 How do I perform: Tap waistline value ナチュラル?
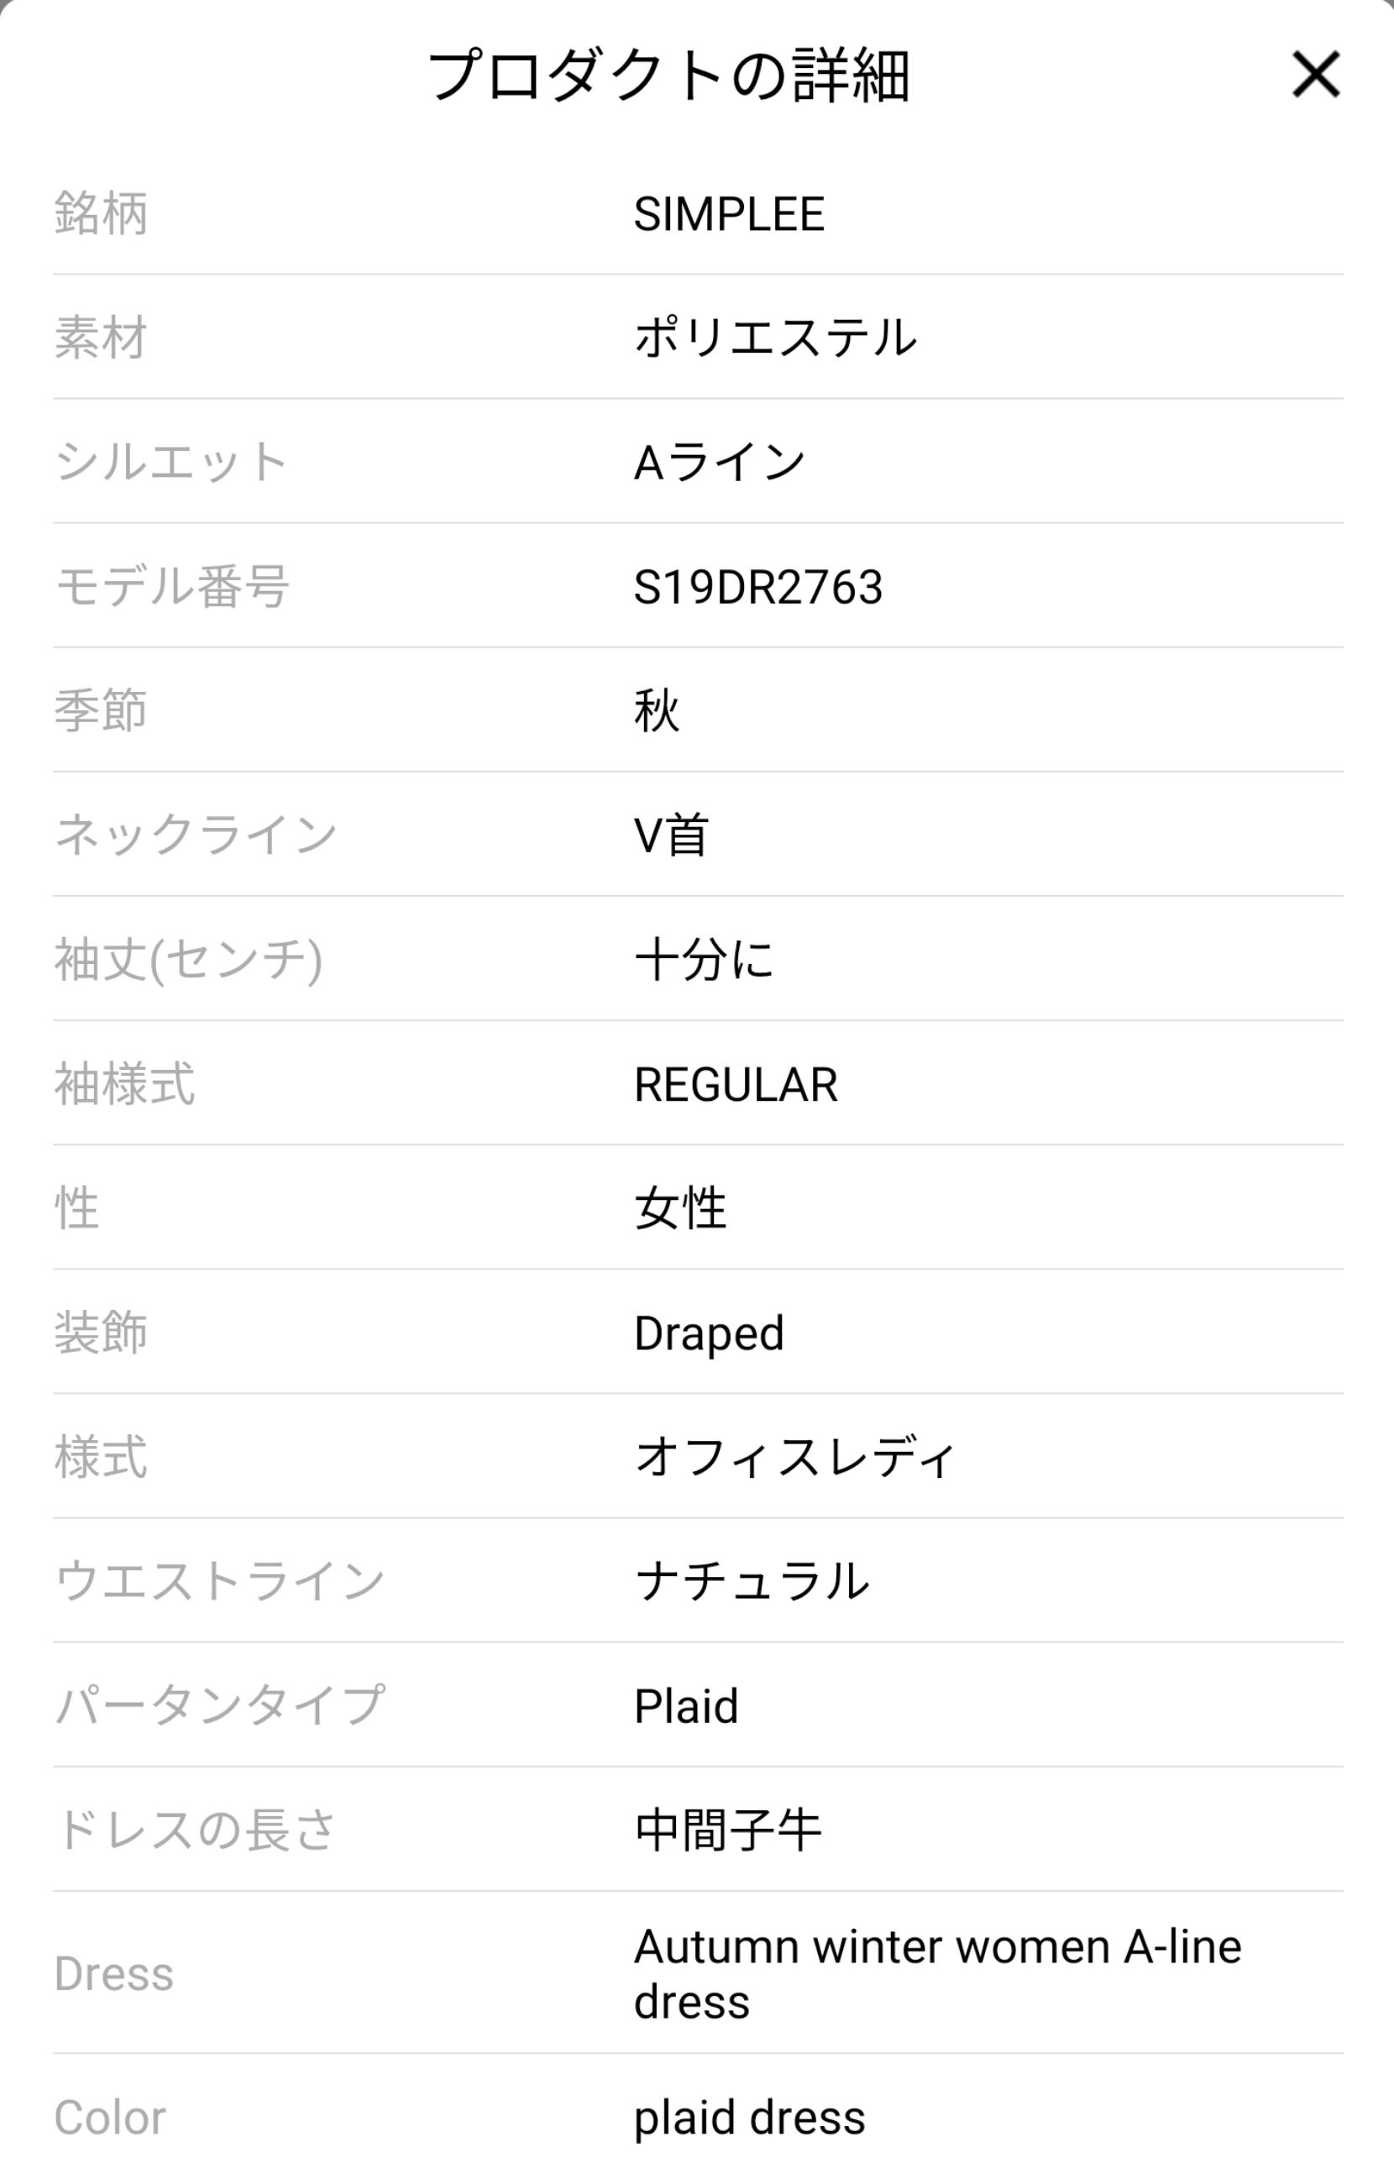752,1581
